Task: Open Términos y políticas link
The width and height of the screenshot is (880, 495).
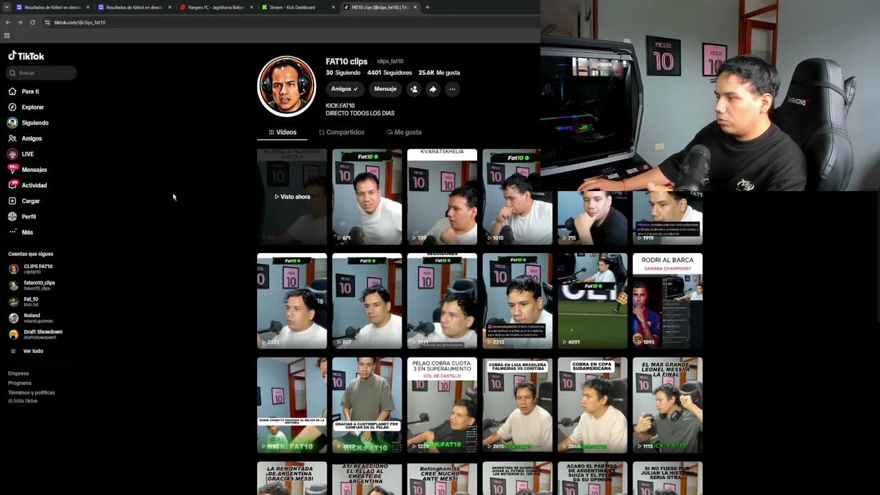Action: click(32, 393)
